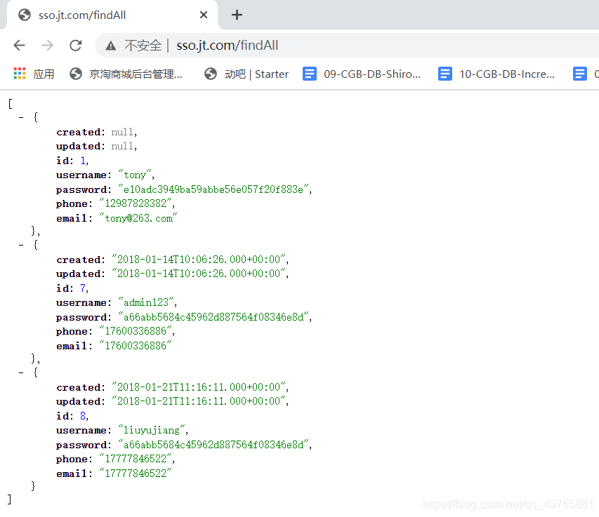Click the not-secure warning triangle icon

click(111, 46)
